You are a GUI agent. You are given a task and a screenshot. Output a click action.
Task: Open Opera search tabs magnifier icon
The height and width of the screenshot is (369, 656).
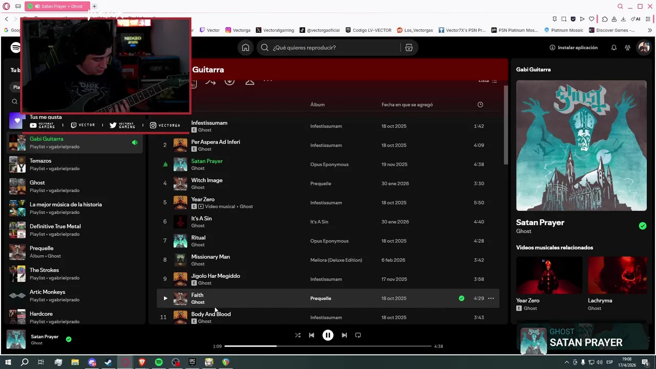coord(620,7)
